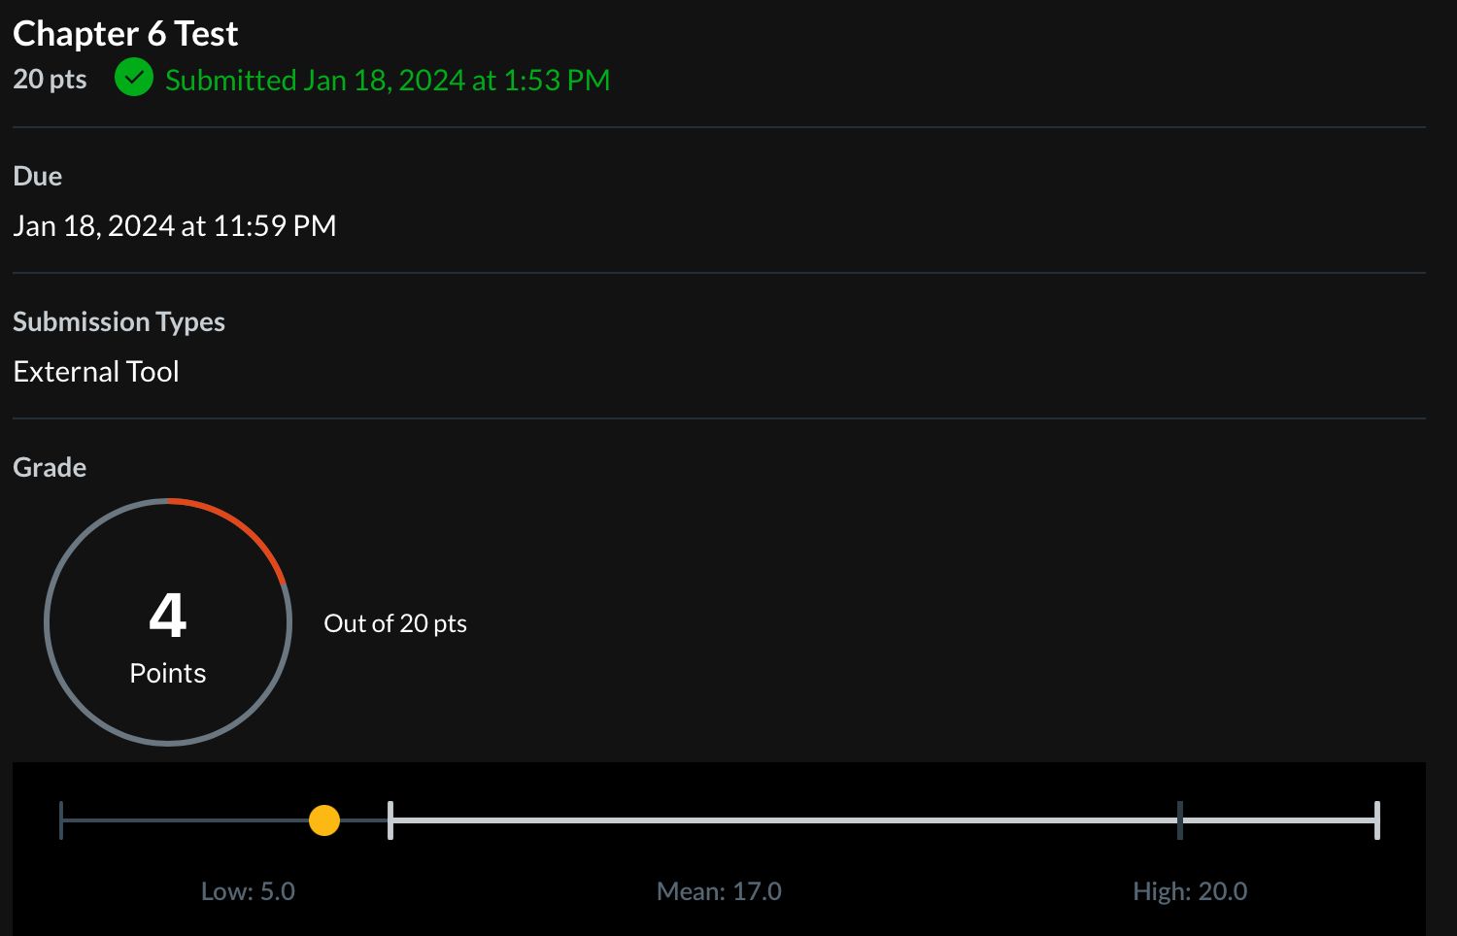Click the Points label inside grade circle
This screenshot has width=1457, height=936.
168,673
